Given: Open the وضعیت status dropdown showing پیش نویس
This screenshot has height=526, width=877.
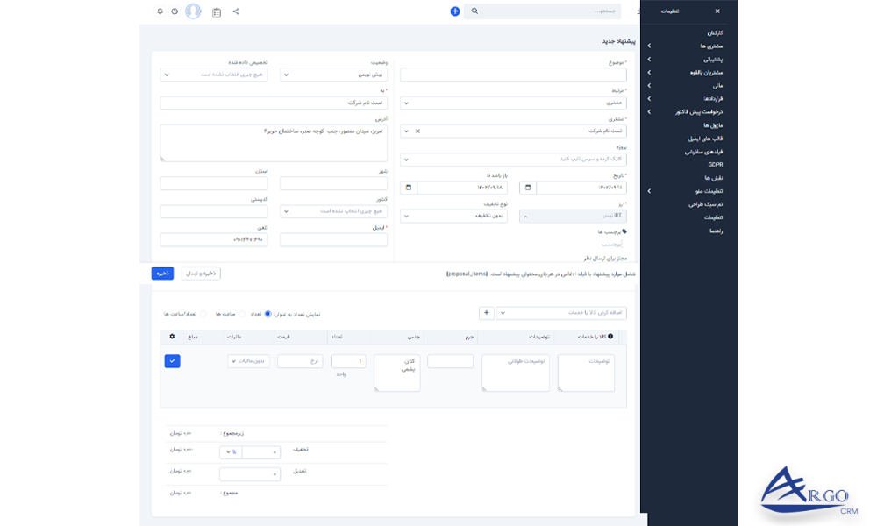Looking at the screenshot, I should [333, 75].
